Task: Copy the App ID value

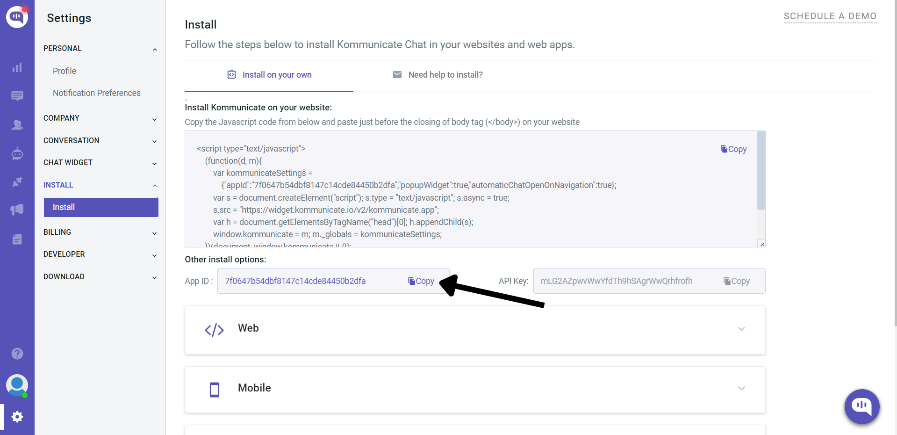Action: (421, 281)
